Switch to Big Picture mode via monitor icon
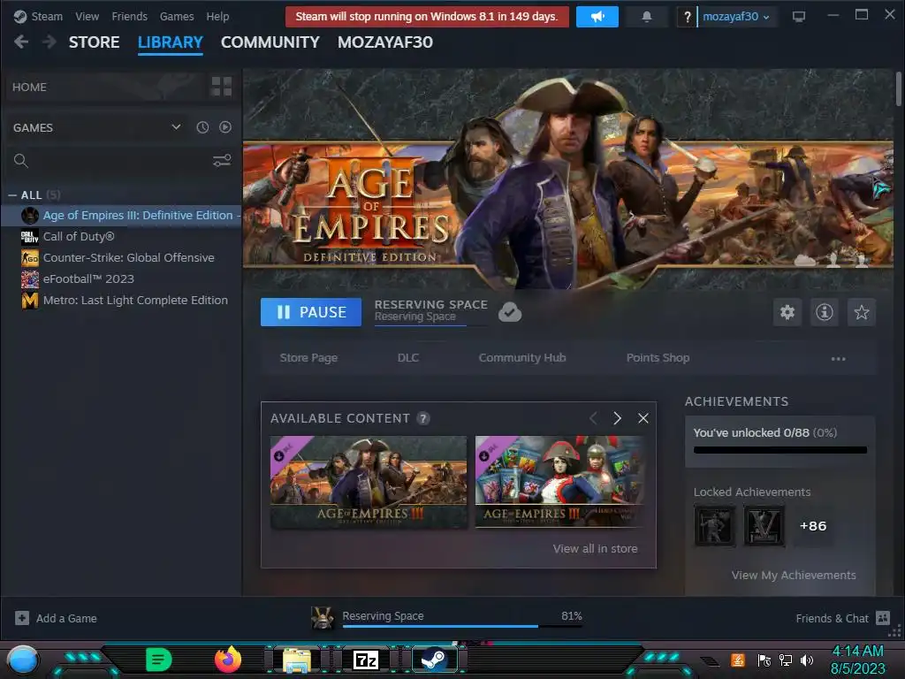 coord(798,17)
